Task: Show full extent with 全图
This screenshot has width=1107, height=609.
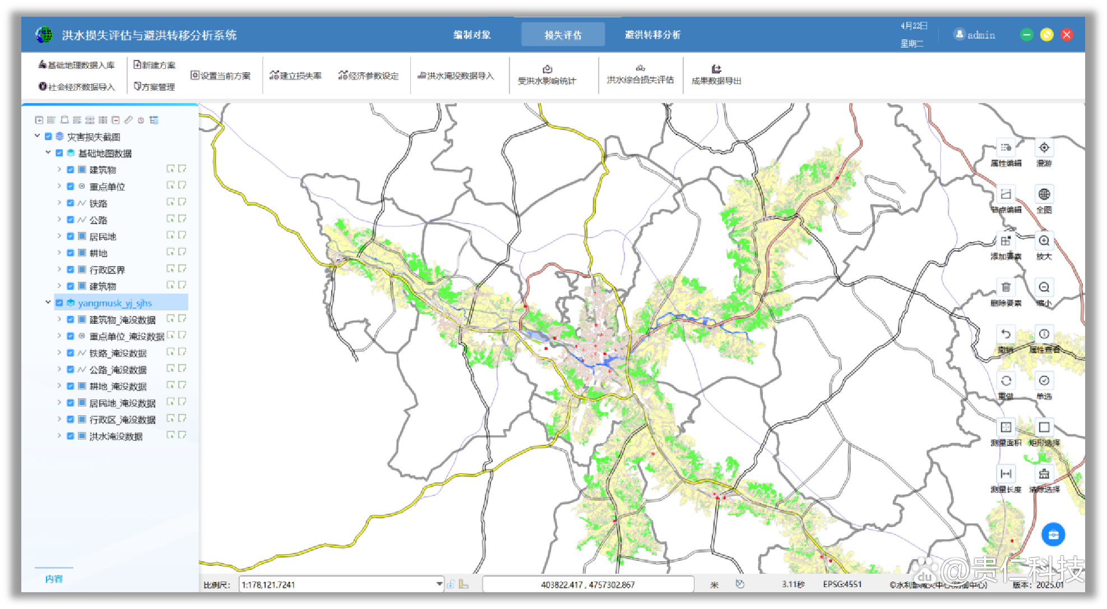Action: [x=1044, y=200]
